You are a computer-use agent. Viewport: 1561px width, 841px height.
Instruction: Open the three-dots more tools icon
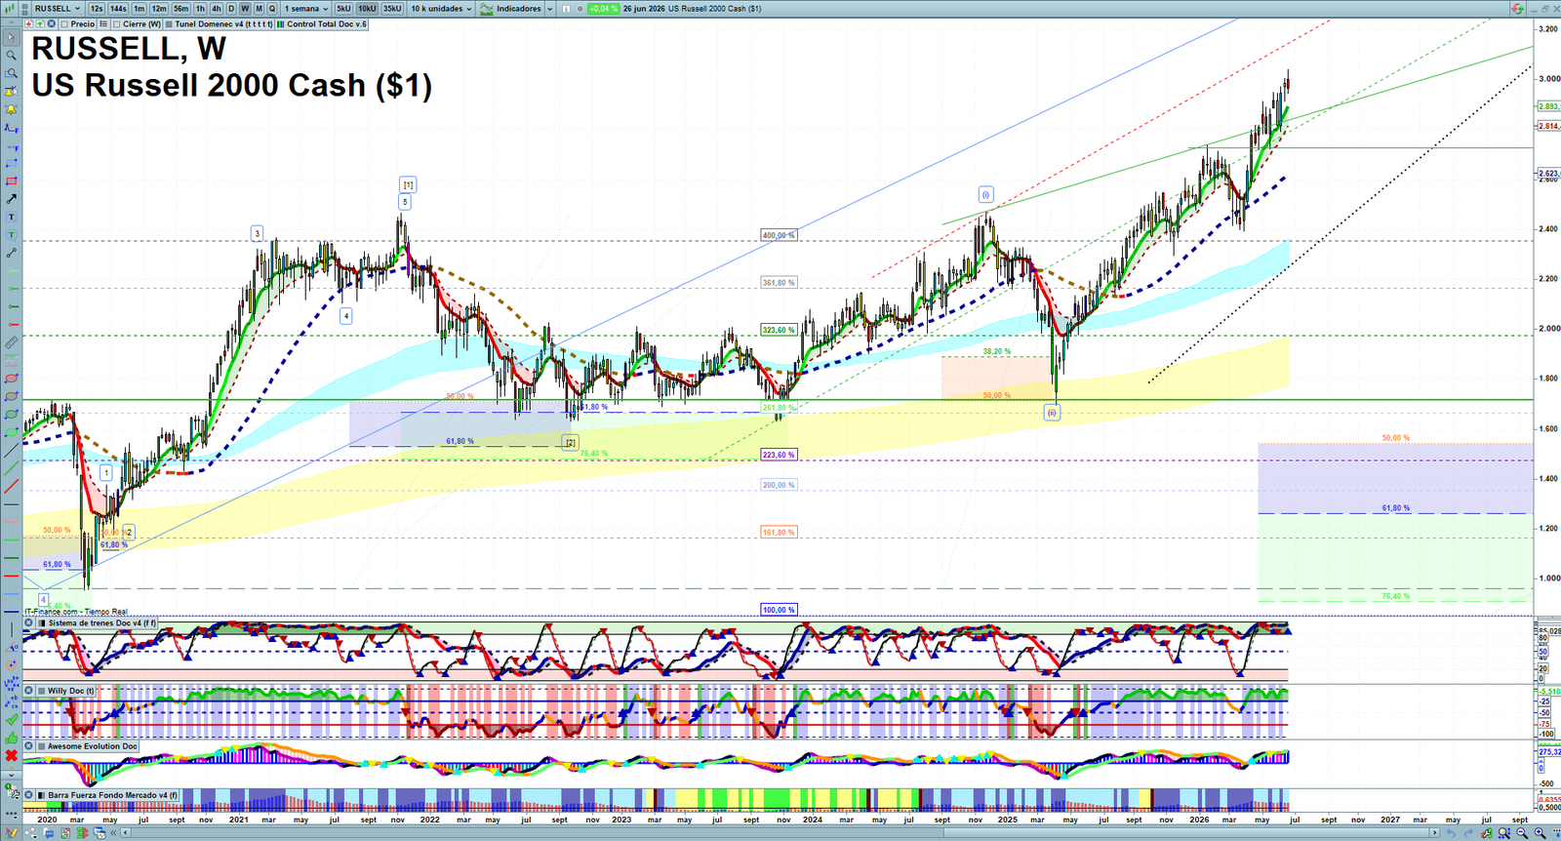pos(11,813)
